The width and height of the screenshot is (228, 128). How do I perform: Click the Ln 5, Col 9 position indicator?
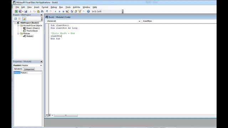click(97, 11)
